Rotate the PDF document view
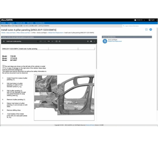 (x=60, y=41)
